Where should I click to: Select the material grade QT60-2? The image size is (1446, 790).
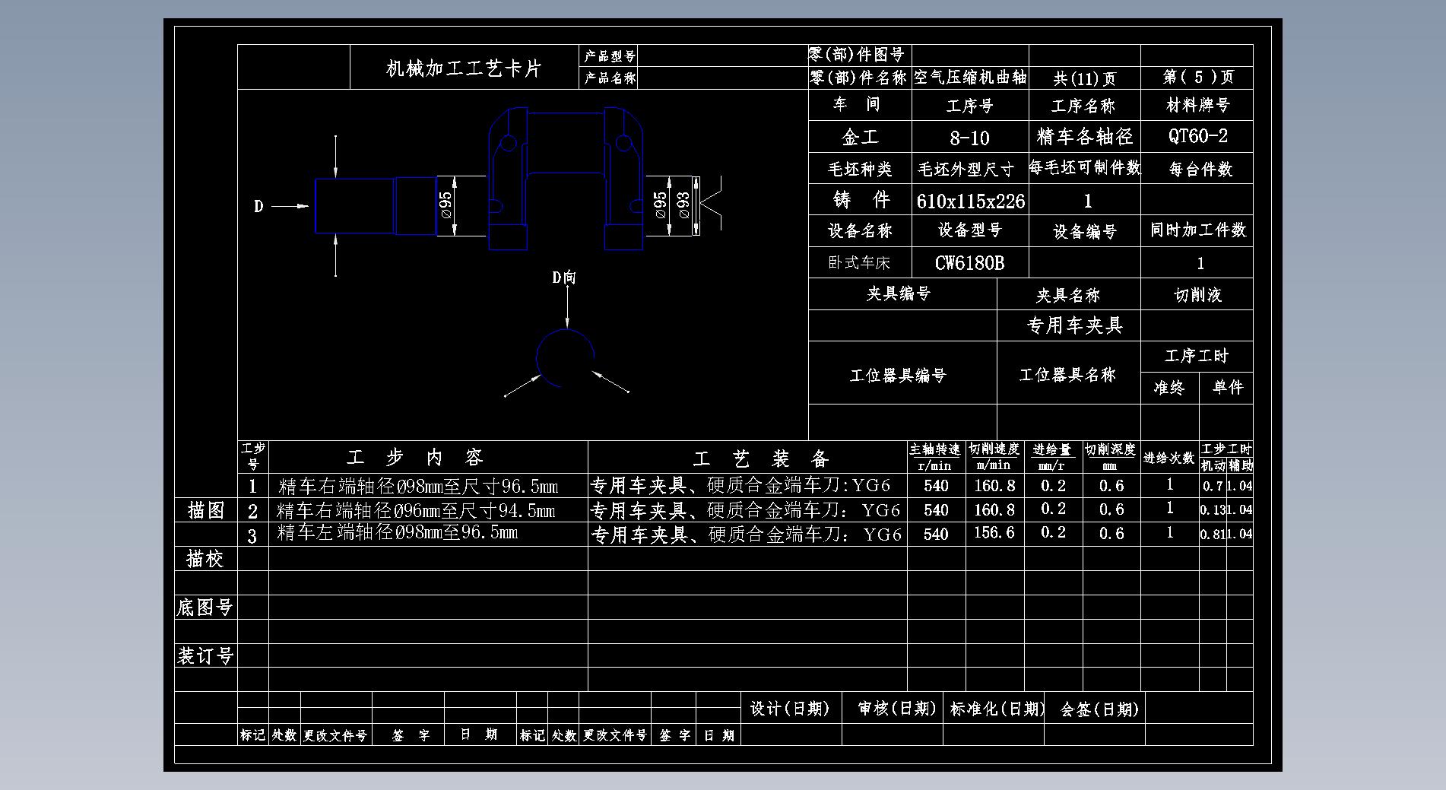coord(1198,136)
